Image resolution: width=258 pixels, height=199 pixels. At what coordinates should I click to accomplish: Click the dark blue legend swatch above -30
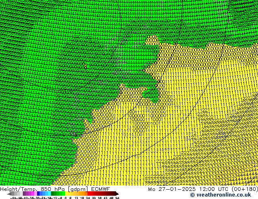[x=38, y=193]
